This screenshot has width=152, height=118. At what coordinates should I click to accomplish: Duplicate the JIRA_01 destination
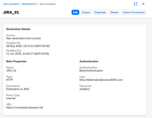click(100, 12)
